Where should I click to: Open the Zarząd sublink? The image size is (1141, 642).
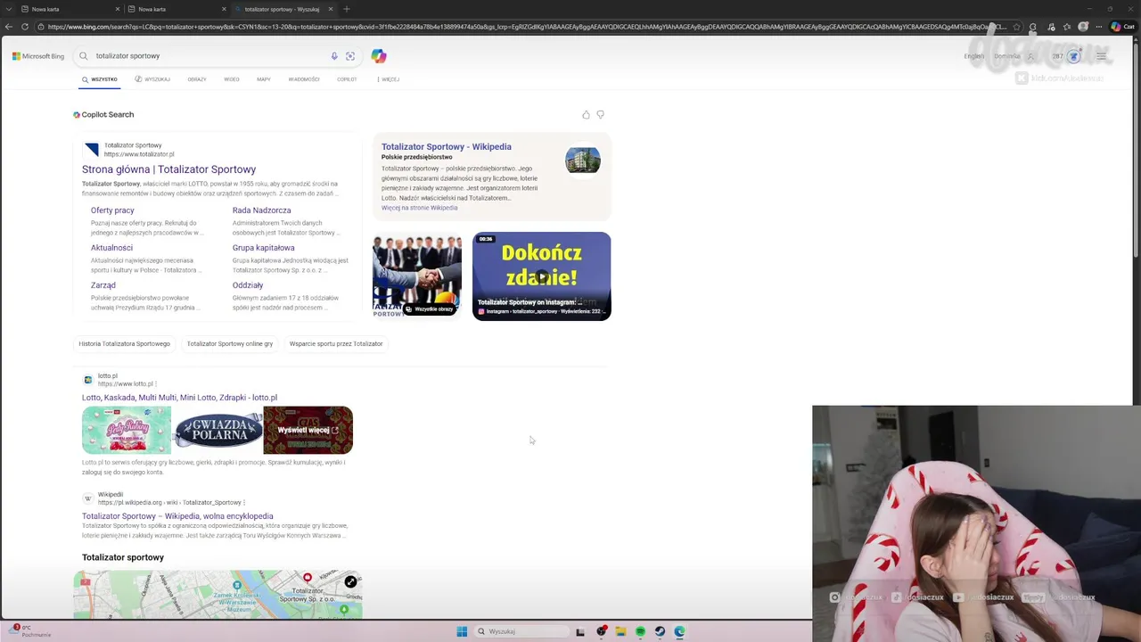tap(103, 285)
